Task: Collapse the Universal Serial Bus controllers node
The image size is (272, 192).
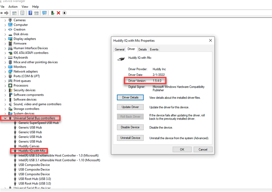Action: pos(5,118)
